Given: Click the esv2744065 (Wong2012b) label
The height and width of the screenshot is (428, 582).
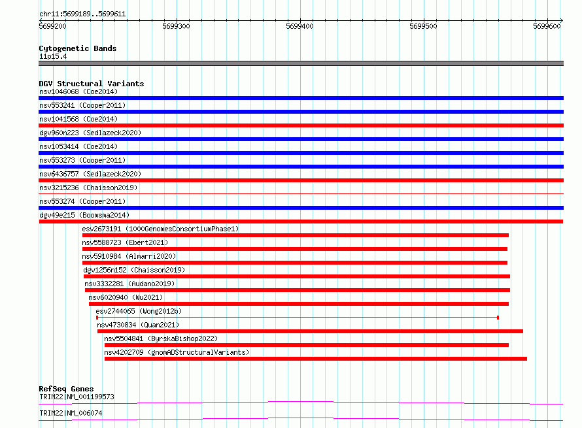Looking at the screenshot, I should coord(139,311).
